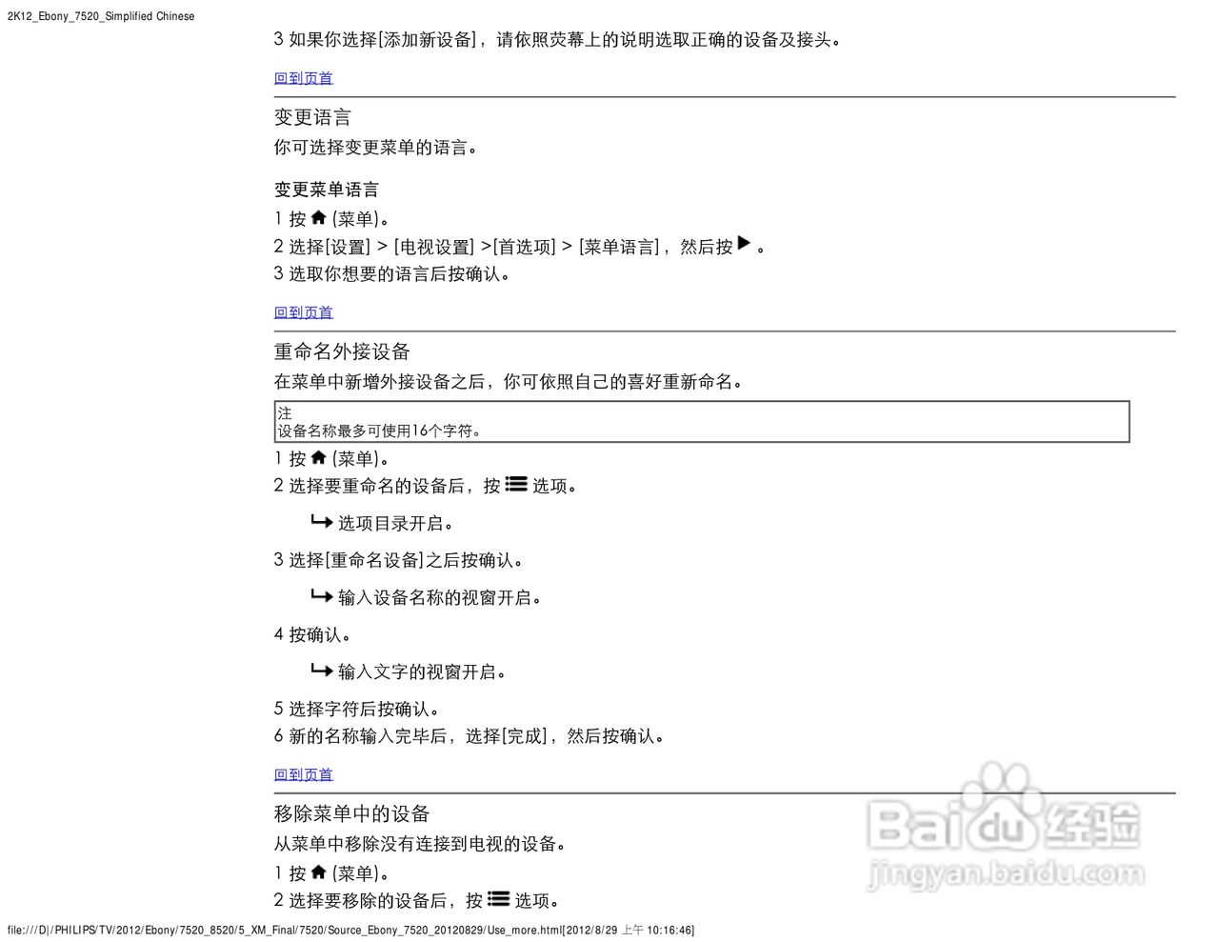Click text 在菜单中新增外接设备之后
Viewport: 1219px width, 942px height.
510,382
